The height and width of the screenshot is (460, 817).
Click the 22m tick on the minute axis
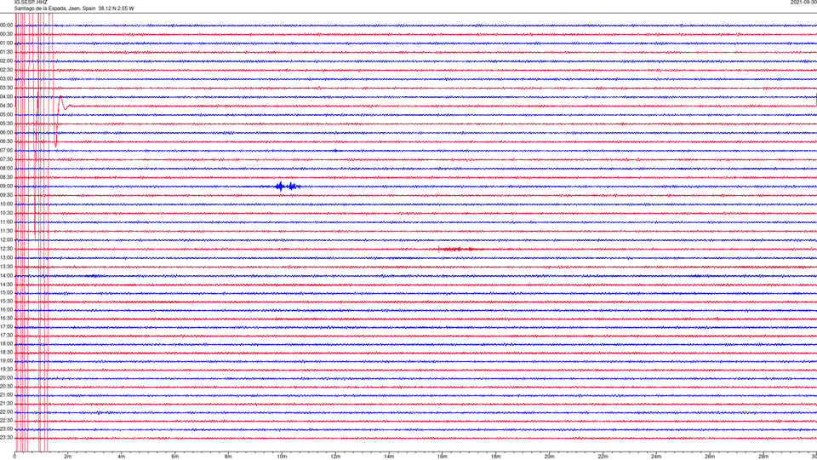(603, 457)
